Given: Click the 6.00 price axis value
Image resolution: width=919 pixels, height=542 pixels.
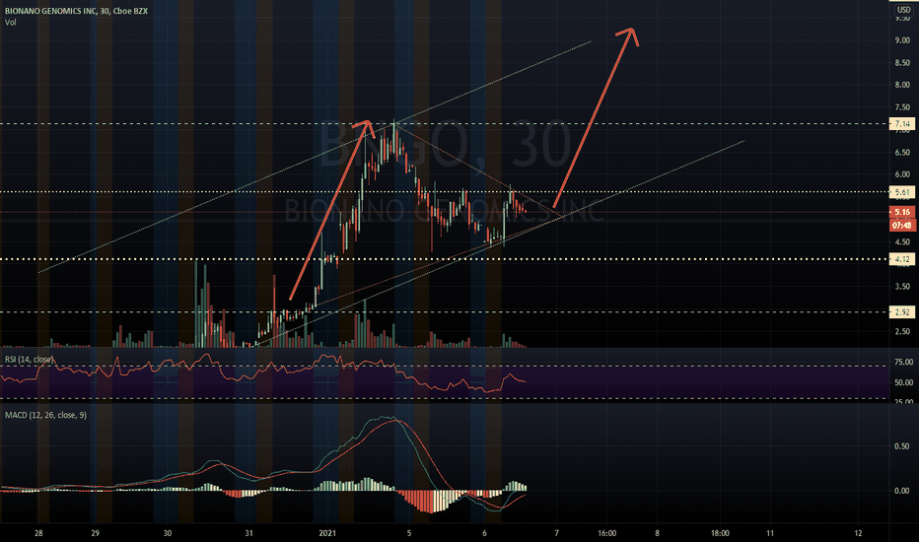Looking at the screenshot, I should [902, 174].
